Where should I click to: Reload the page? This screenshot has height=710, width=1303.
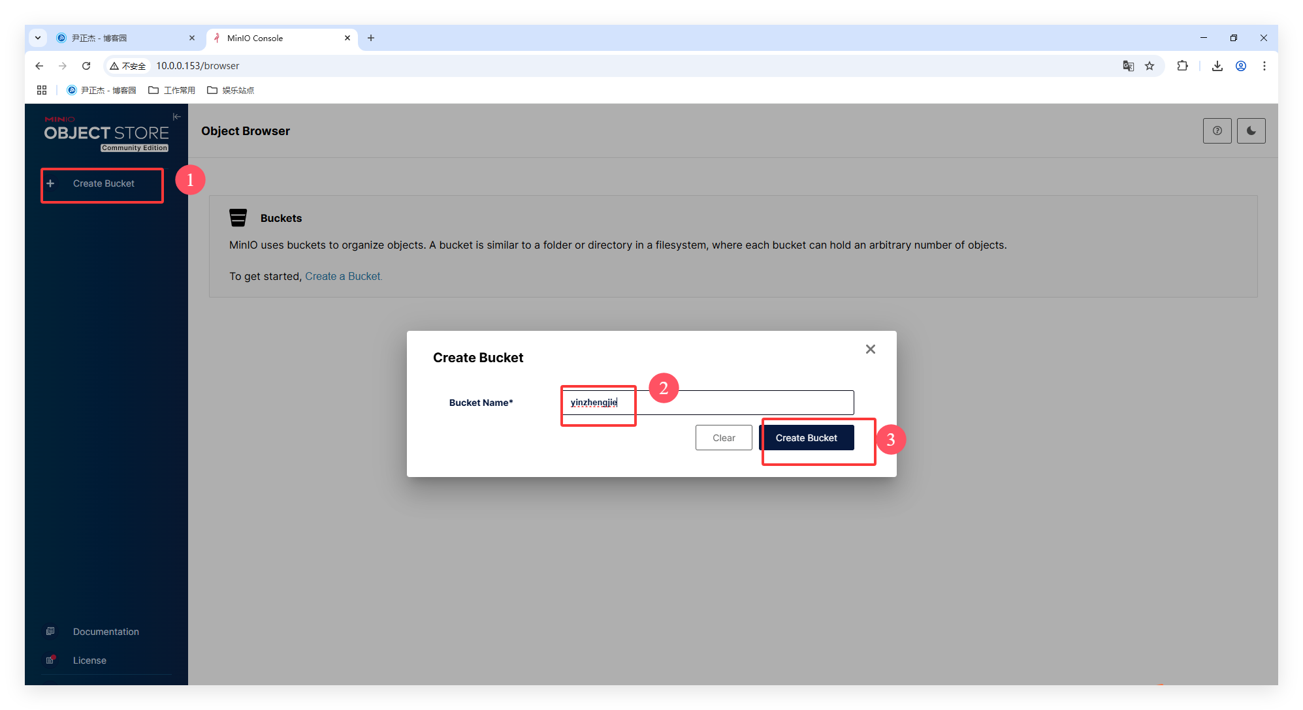pos(86,66)
